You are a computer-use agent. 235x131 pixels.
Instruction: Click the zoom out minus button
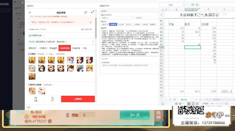click(212, 104)
